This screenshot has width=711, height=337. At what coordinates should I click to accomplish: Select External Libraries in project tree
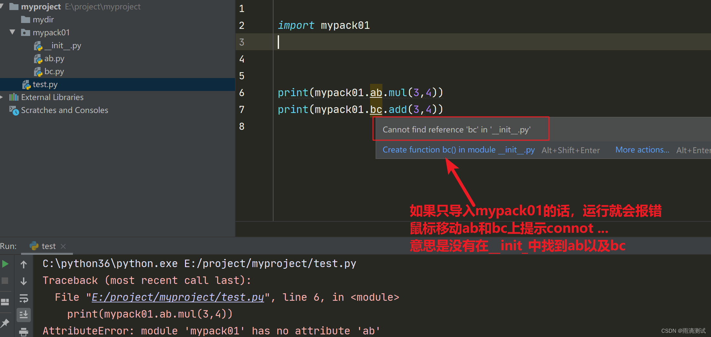pos(52,97)
